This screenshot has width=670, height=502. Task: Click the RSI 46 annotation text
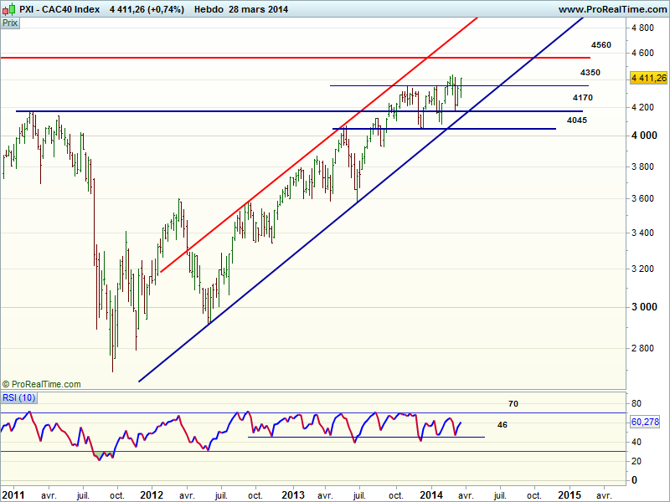[502, 425]
